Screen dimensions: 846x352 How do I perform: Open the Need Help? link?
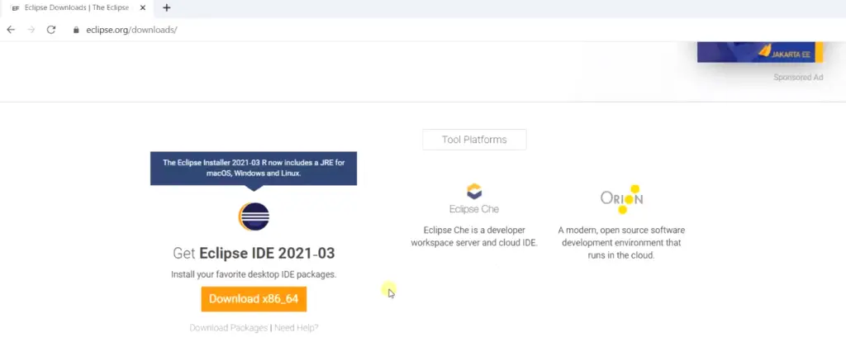(x=297, y=328)
